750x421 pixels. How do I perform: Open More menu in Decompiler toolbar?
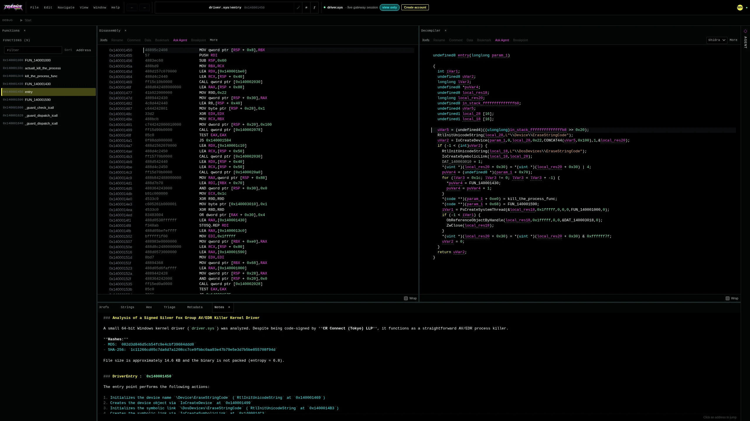pos(733,40)
